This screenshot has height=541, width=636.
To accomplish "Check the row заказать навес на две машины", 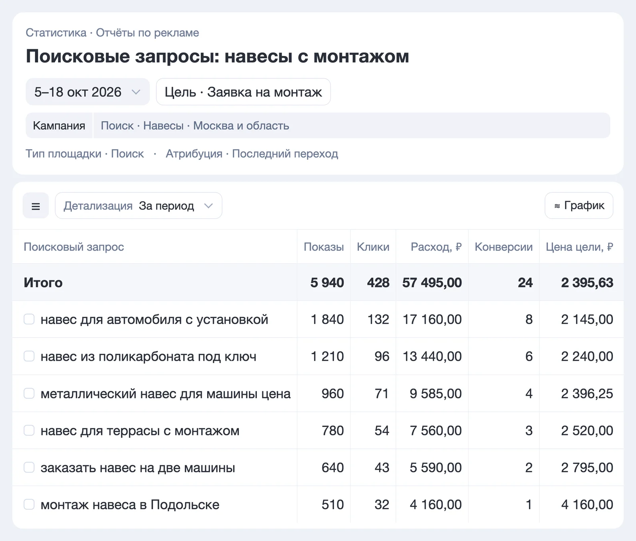I will tap(29, 468).
